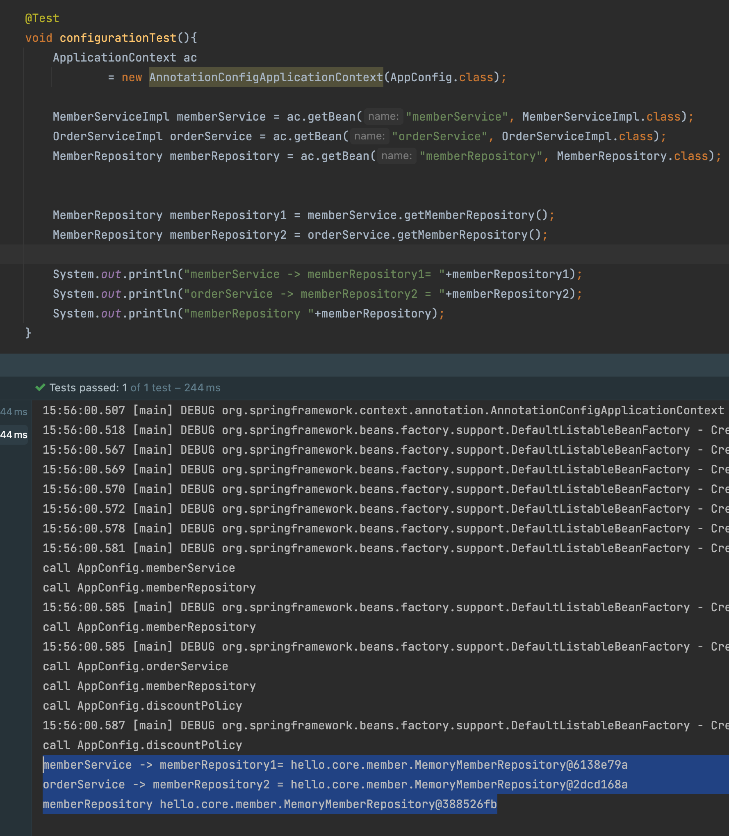This screenshot has width=729, height=836.
Task: Click log line timestamped 15:56:00.567
Action: click(385, 450)
